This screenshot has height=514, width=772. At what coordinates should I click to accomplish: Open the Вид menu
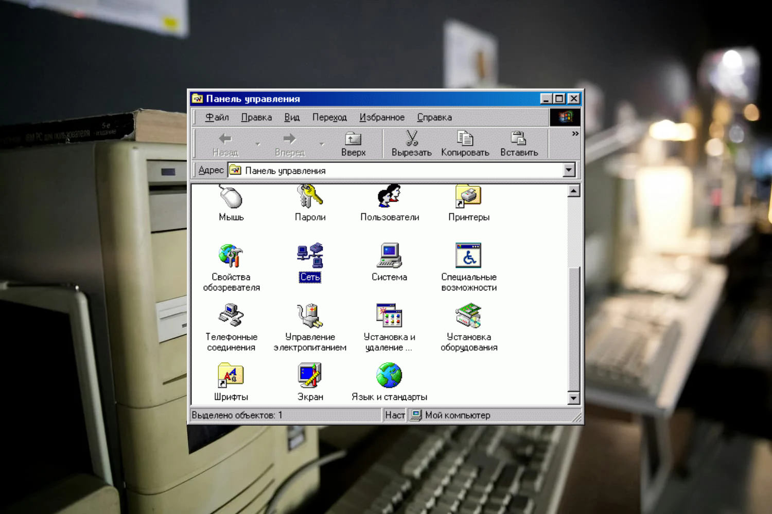(292, 117)
